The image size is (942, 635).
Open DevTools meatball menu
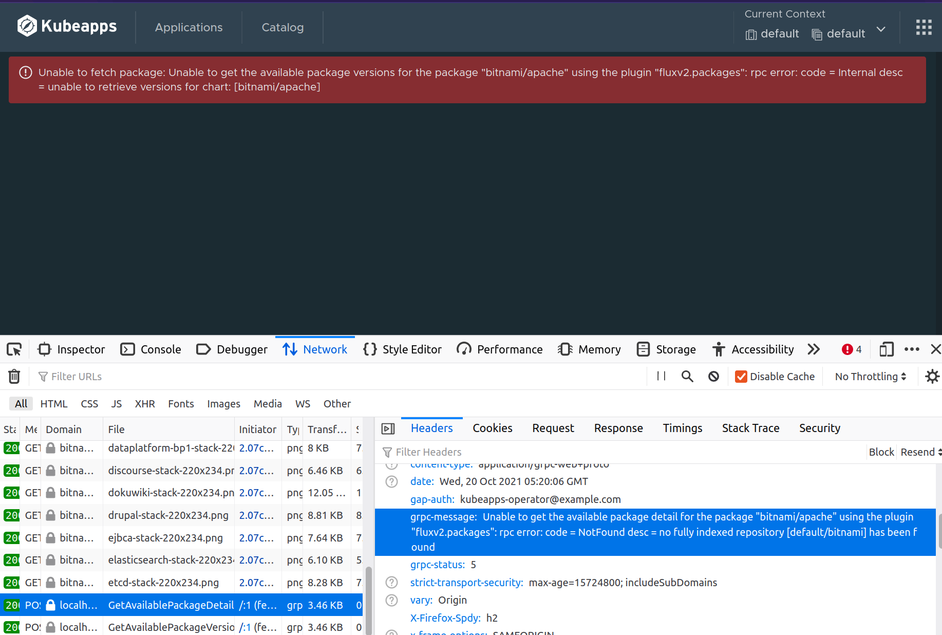[912, 349]
